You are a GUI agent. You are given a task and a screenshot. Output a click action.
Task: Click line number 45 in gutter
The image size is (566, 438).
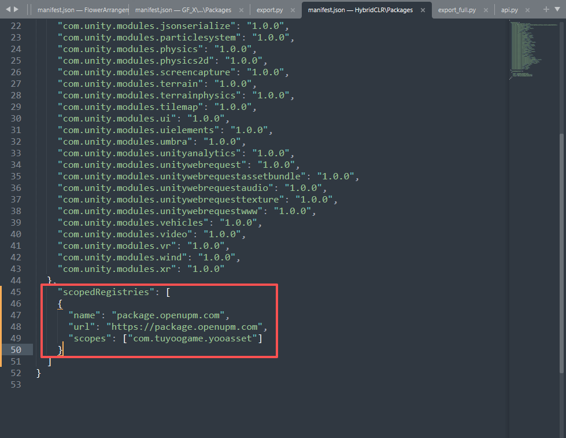(x=16, y=292)
